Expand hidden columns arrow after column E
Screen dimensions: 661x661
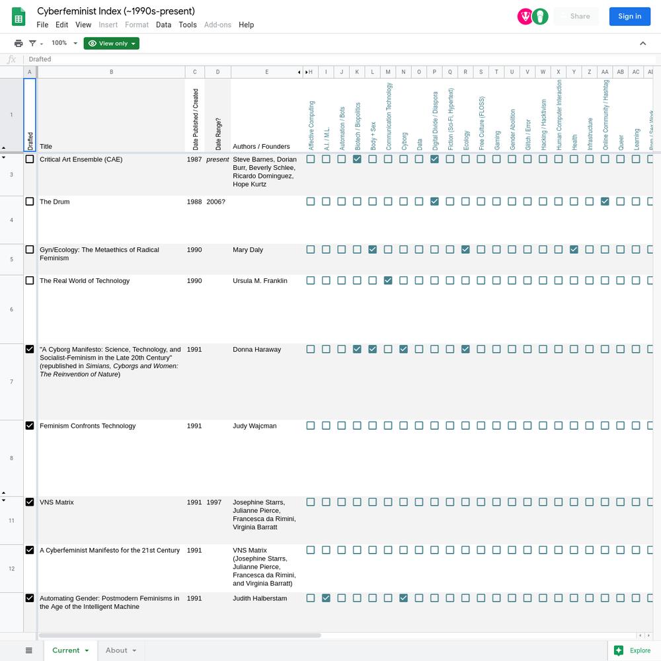[x=299, y=72]
